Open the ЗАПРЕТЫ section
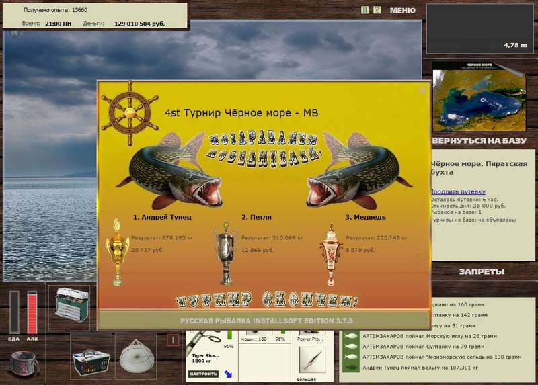This screenshot has width=538, height=385. pos(482,272)
